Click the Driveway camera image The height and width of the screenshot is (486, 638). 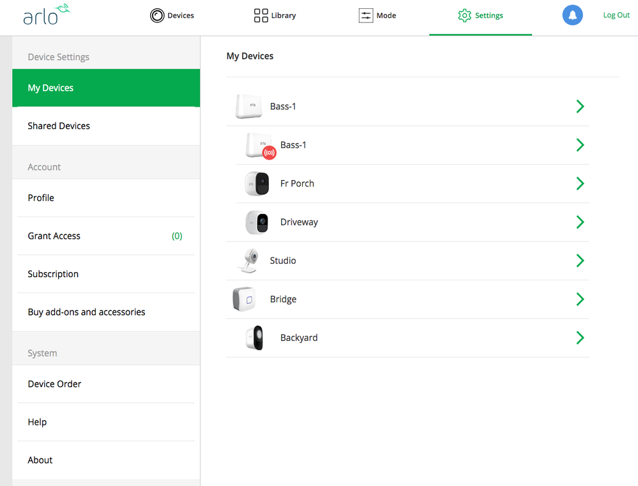click(x=257, y=222)
